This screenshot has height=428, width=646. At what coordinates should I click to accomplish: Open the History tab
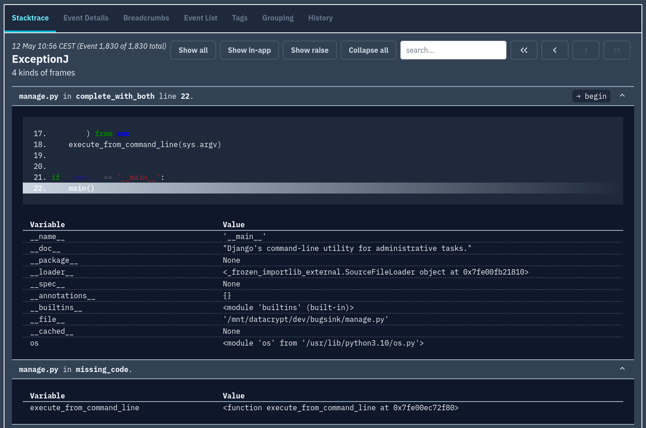tap(320, 18)
